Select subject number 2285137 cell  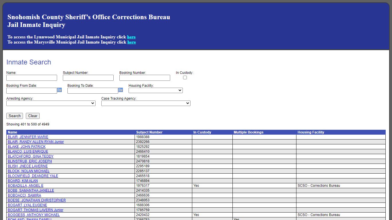click(x=164, y=171)
